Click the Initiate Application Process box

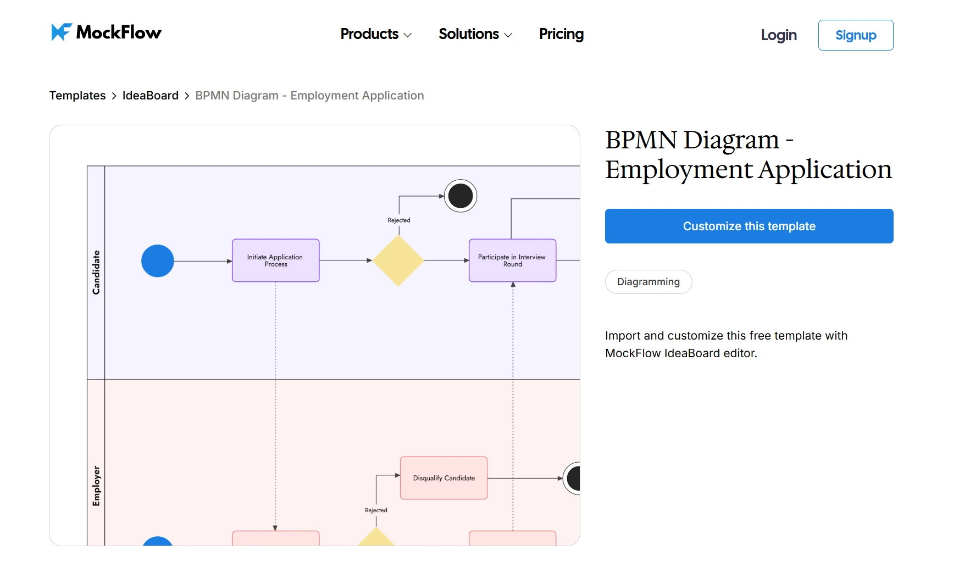[x=276, y=260]
